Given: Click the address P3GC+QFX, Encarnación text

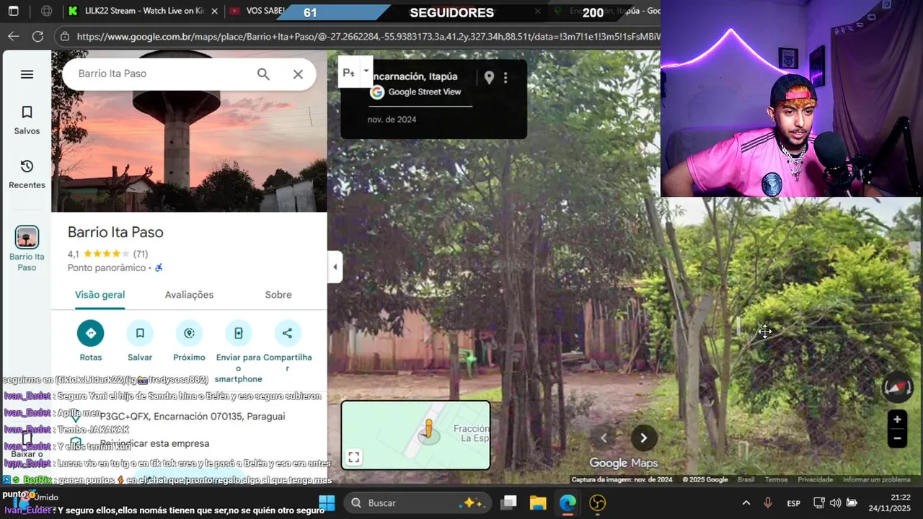Looking at the screenshot, I should coord(193,417).
